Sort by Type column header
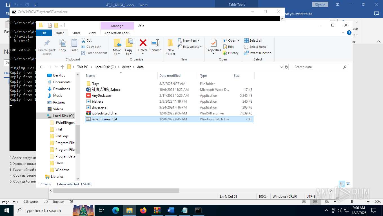This screenshot has width=383, height=216. (215, 75)
